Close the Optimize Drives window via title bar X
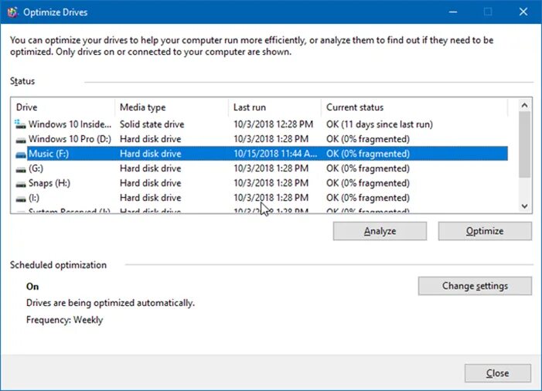Image resolution: width=542 pixels, height=391 pixels. click(523, 12)
